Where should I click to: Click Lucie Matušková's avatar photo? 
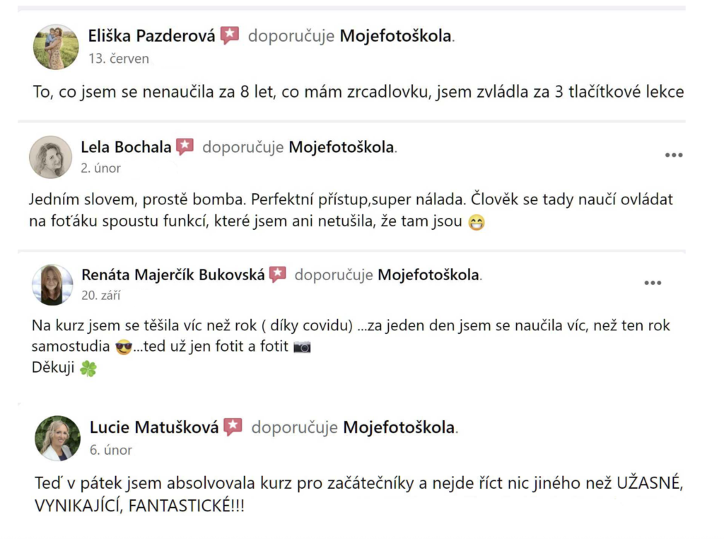point(57,438)
